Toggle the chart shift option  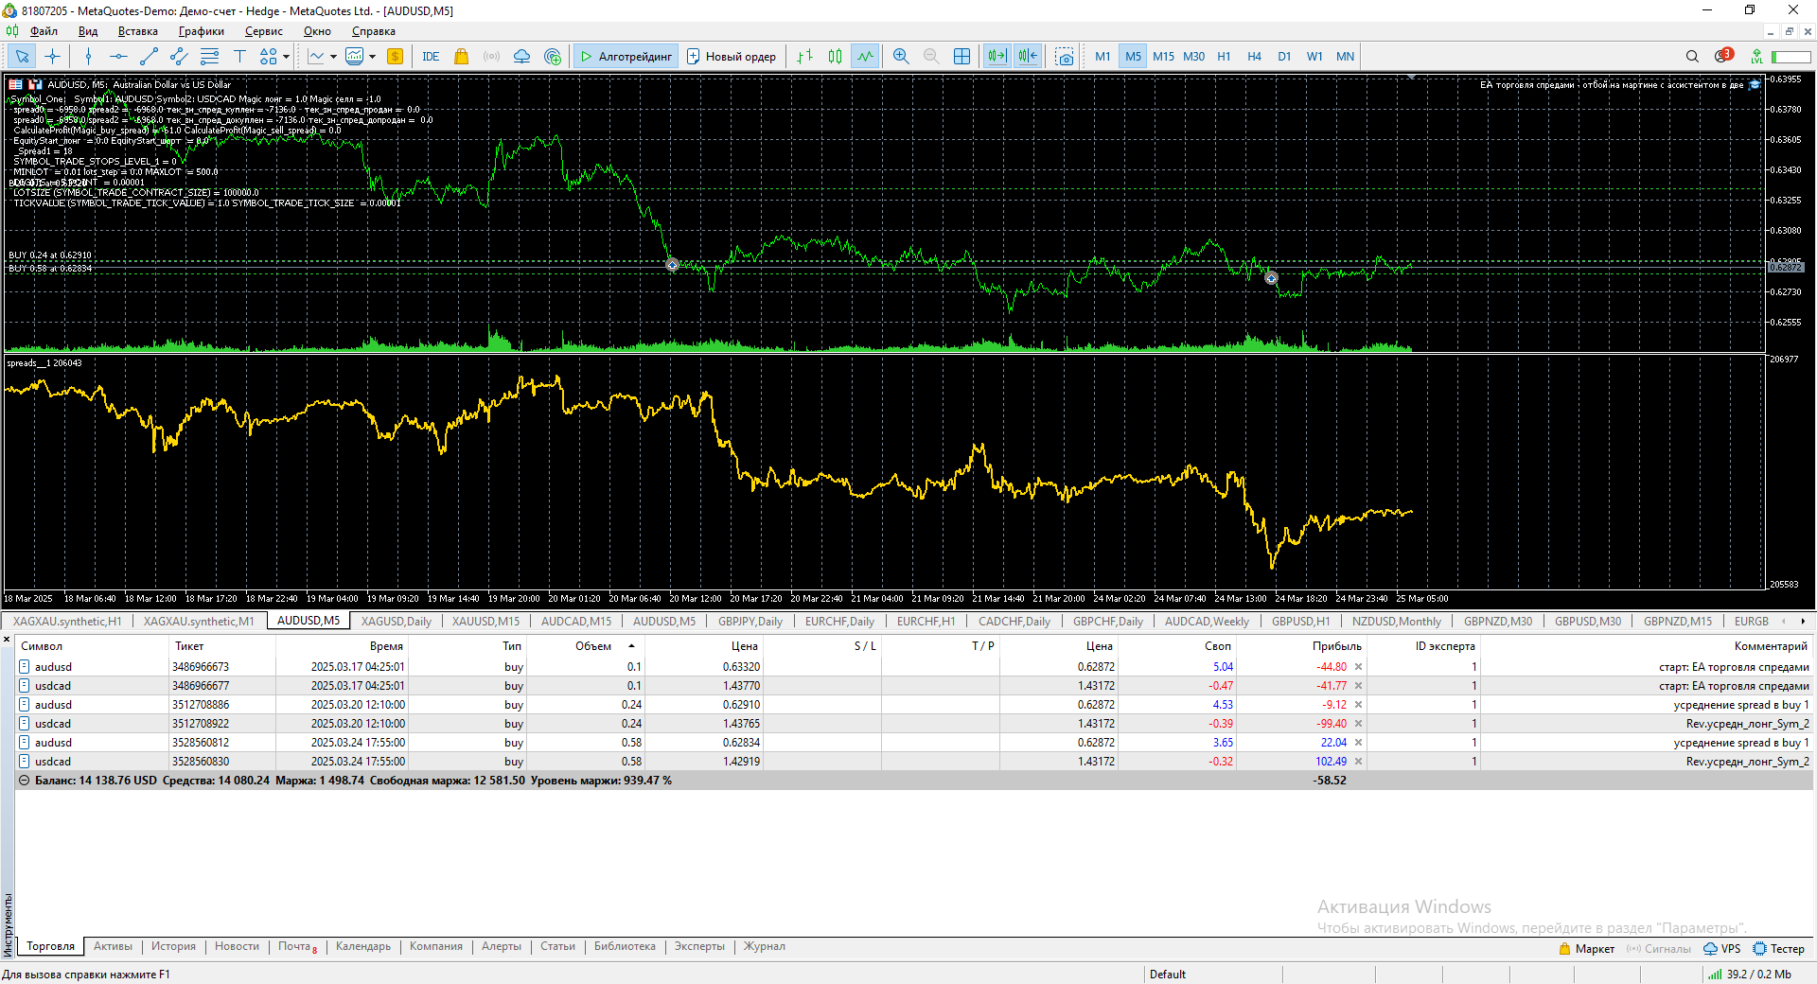[x=1028, y=57]
